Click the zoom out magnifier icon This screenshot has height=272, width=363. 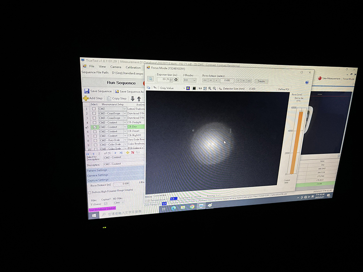coord(214,88)
